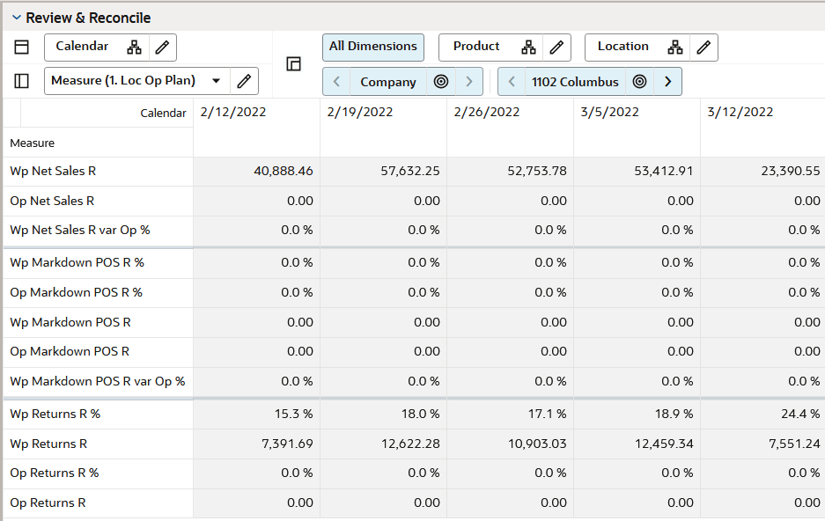The height and width of the screenshot is (521, 825).
Task: Edit Location dimension with pencil icon
Action: tap(703, 48)
